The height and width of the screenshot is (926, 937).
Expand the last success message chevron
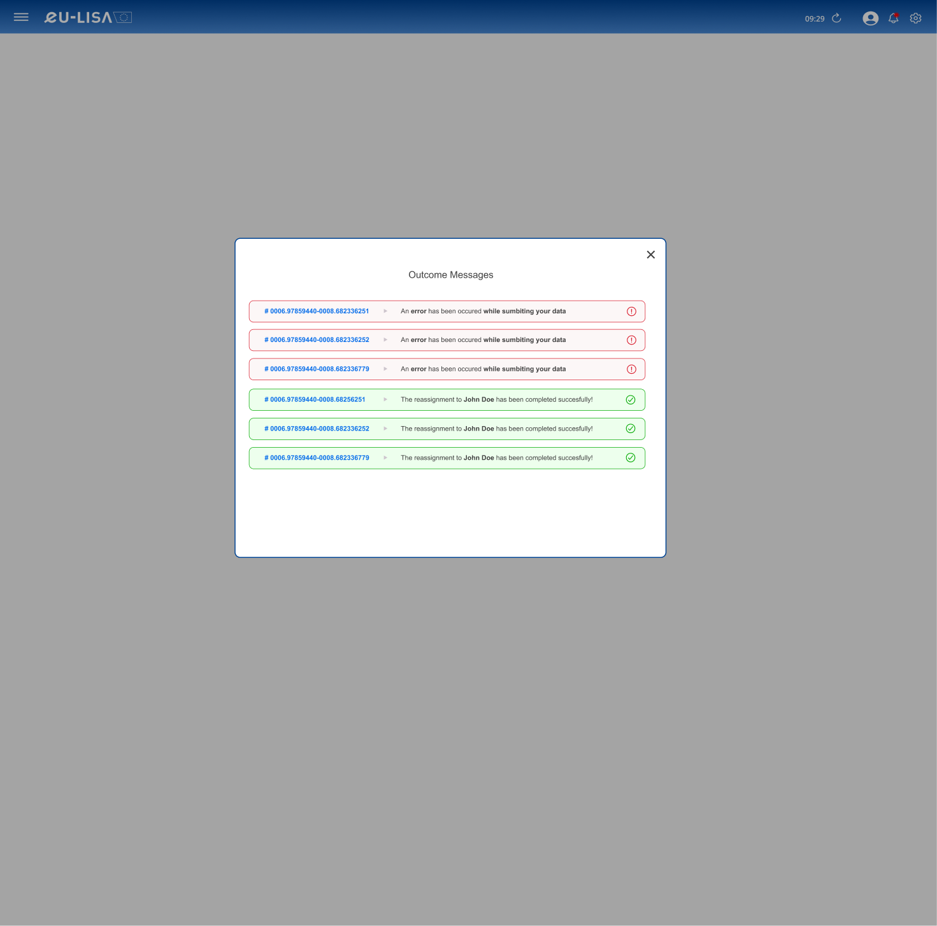[x=385, y=457]
